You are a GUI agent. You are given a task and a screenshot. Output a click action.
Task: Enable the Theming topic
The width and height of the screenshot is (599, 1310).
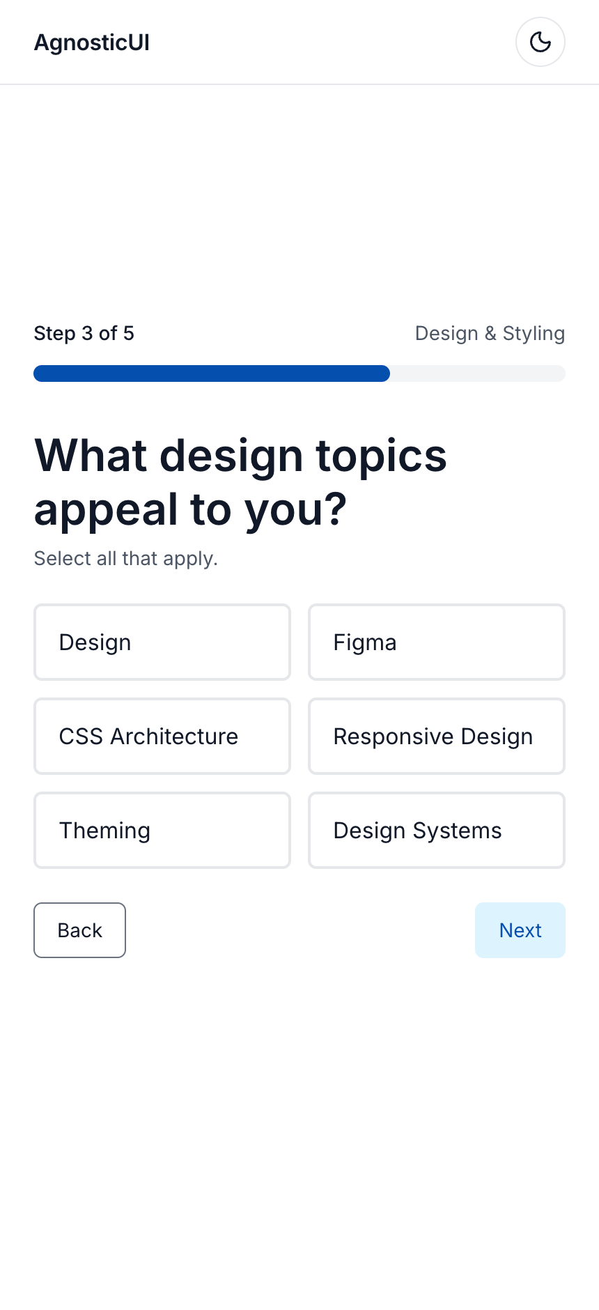click(162, 830)
